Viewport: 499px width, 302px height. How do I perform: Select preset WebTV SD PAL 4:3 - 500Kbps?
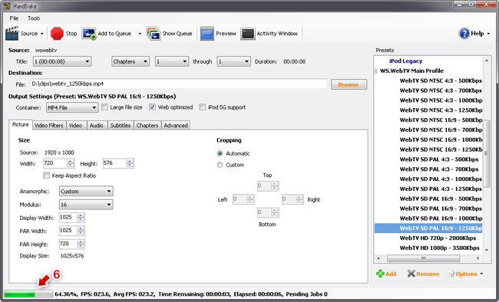[439, 159]
